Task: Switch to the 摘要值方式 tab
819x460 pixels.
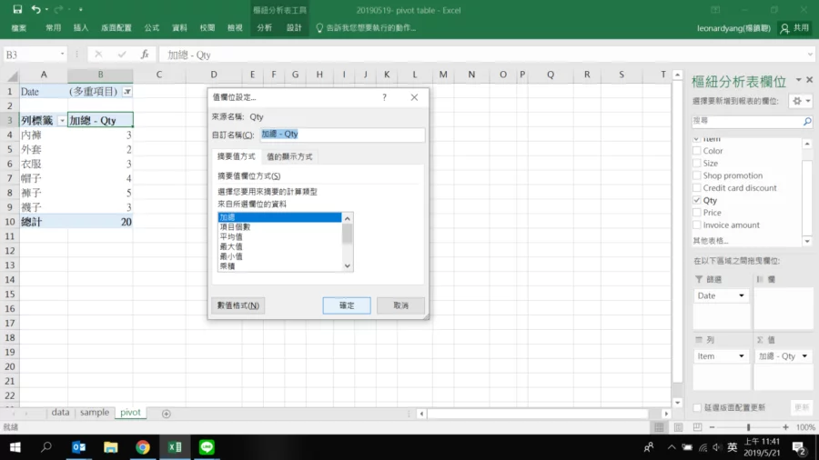Action: pos(236,156)
